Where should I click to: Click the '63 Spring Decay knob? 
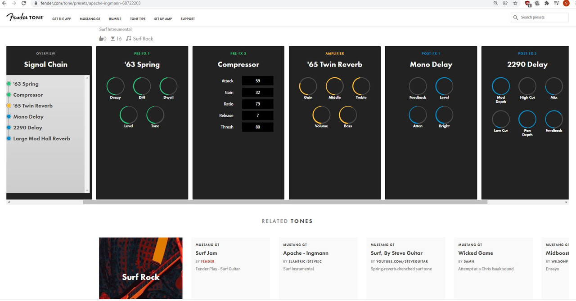115,86
